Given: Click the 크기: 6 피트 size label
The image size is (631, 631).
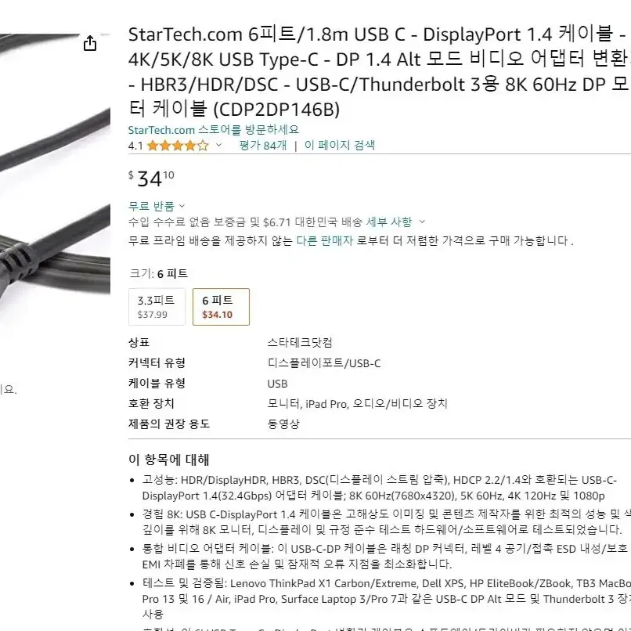Looking at the screenshot, I should coord(158,274).
